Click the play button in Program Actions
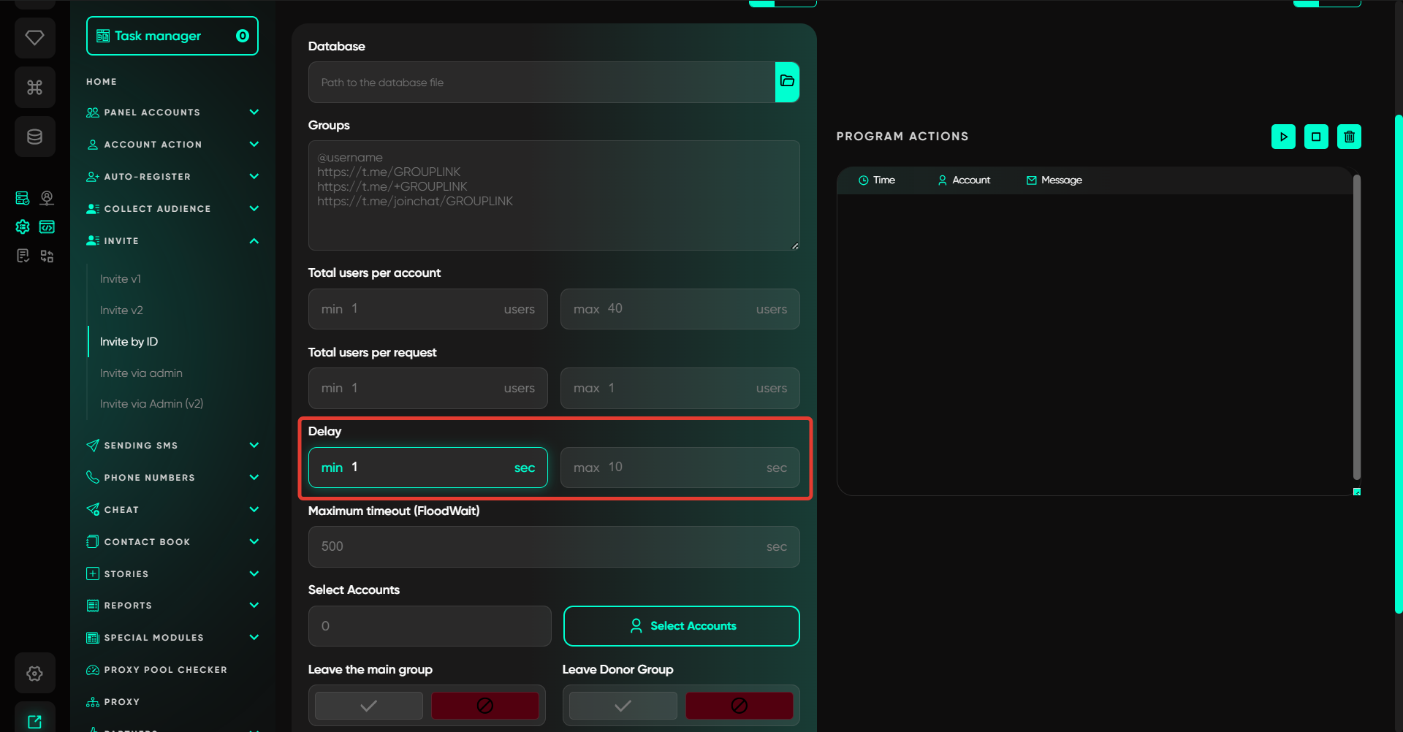Screen dimensions: 1403x732 [1283, 137]
